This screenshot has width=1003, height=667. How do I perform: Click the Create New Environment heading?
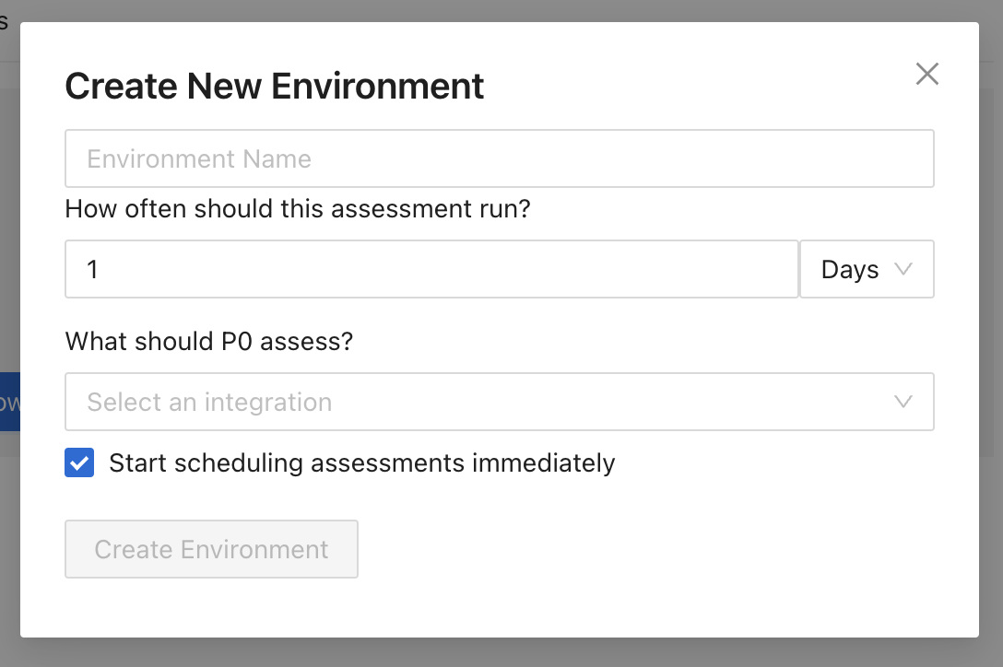(x=274, y=86)
